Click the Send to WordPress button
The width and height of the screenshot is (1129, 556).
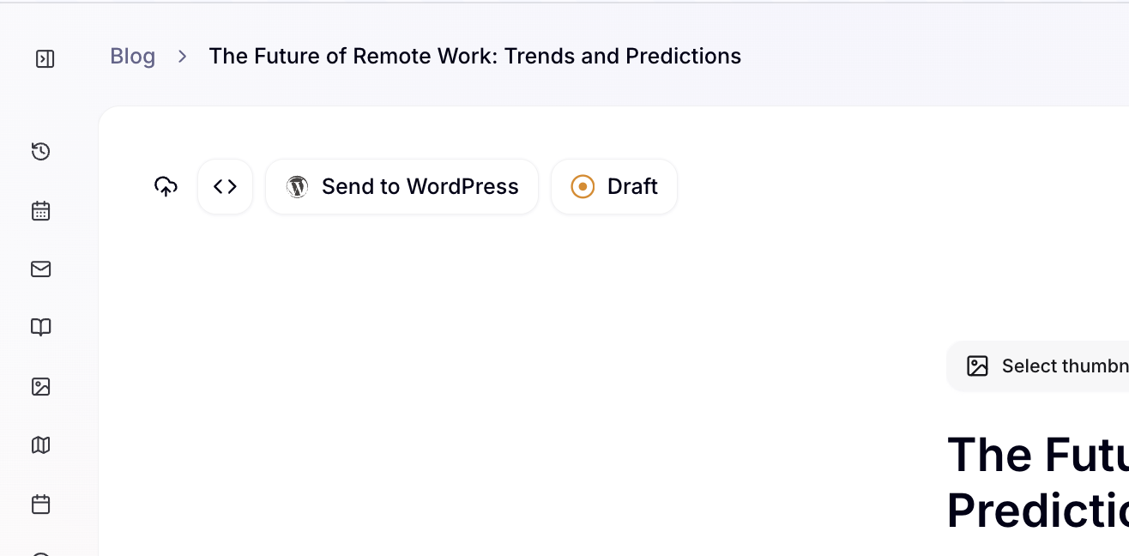pos(401,186)
